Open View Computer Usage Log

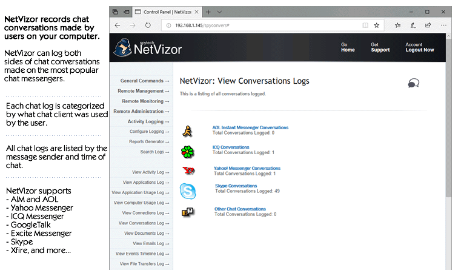[141, 203]
